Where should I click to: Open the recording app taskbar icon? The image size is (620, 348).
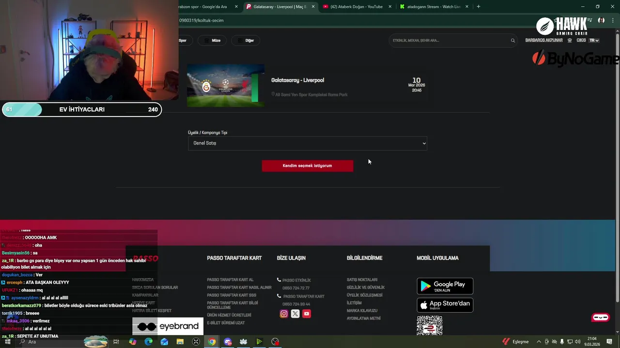point(275,342)
